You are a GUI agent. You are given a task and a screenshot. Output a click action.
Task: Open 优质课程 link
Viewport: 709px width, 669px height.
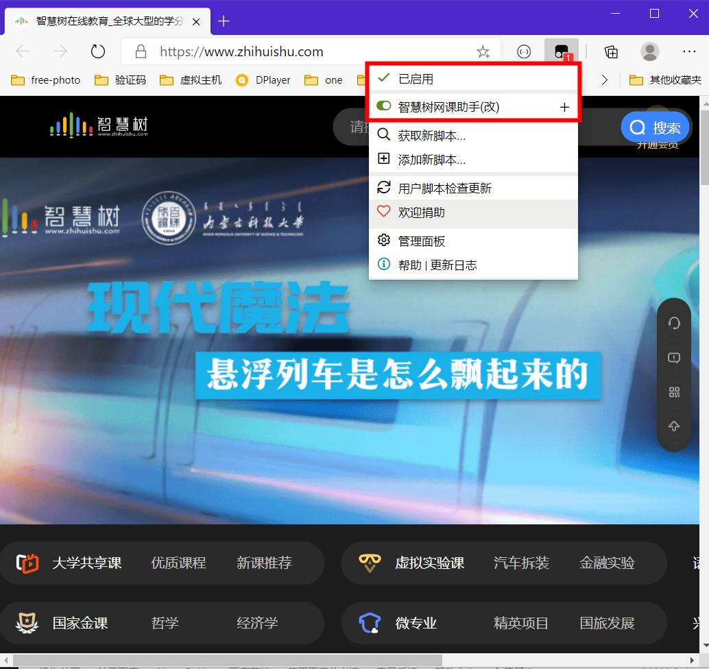(178, 563)
